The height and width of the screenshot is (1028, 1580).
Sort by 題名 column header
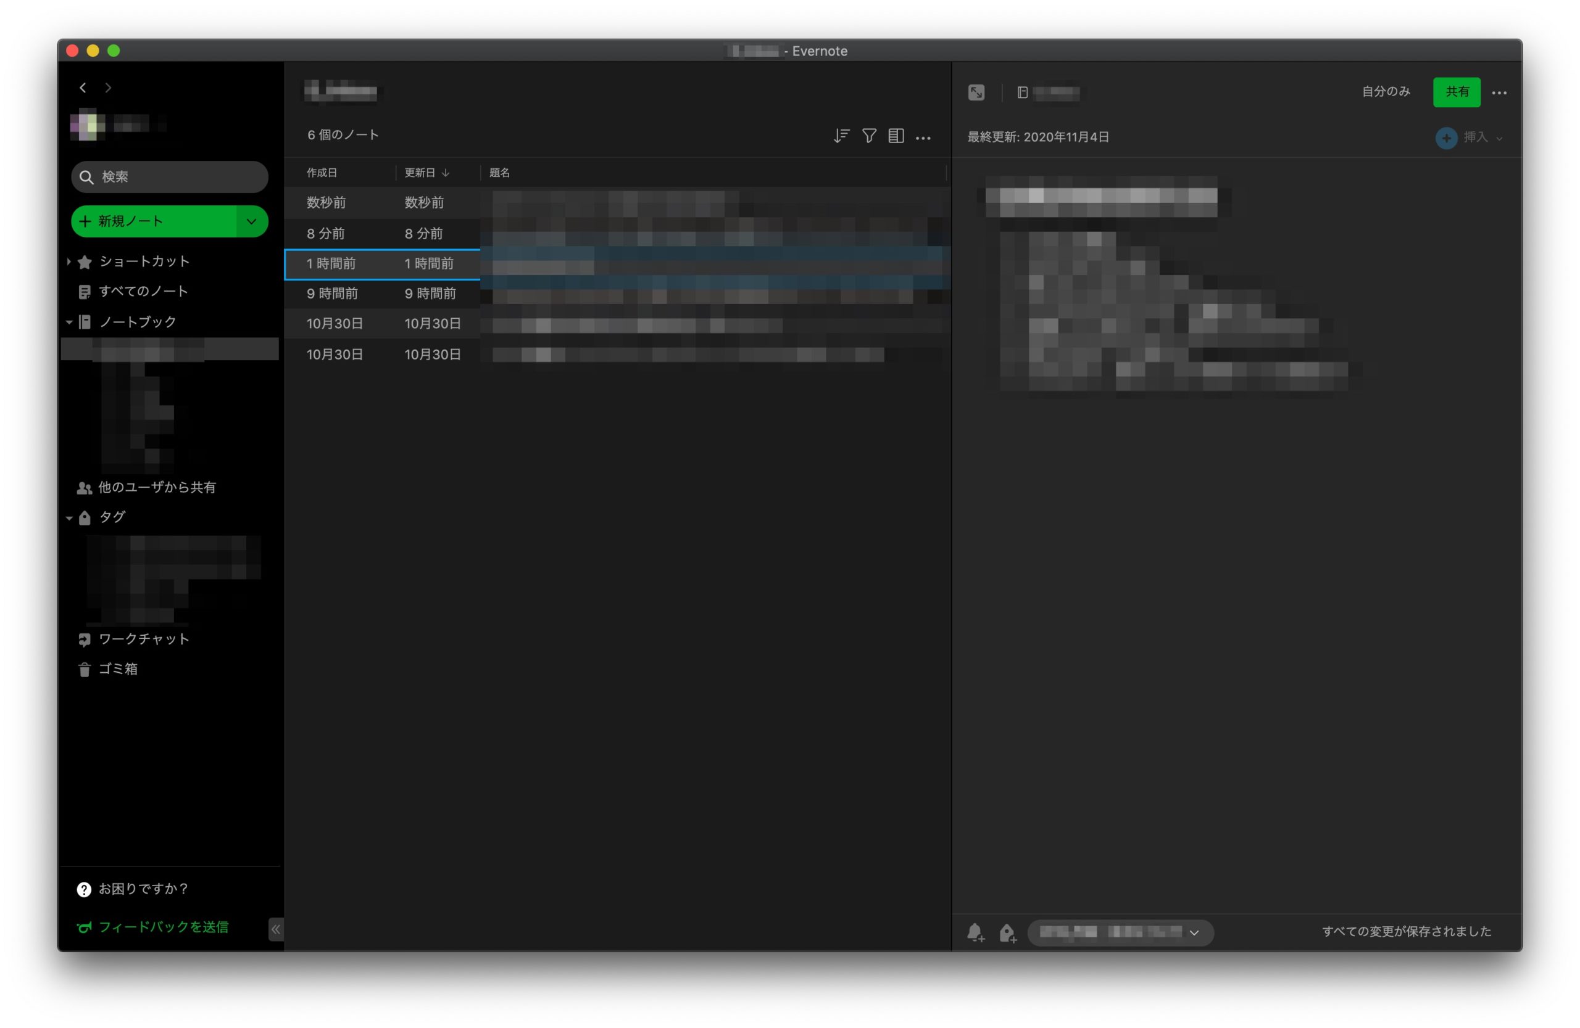(x=499, y=173)
